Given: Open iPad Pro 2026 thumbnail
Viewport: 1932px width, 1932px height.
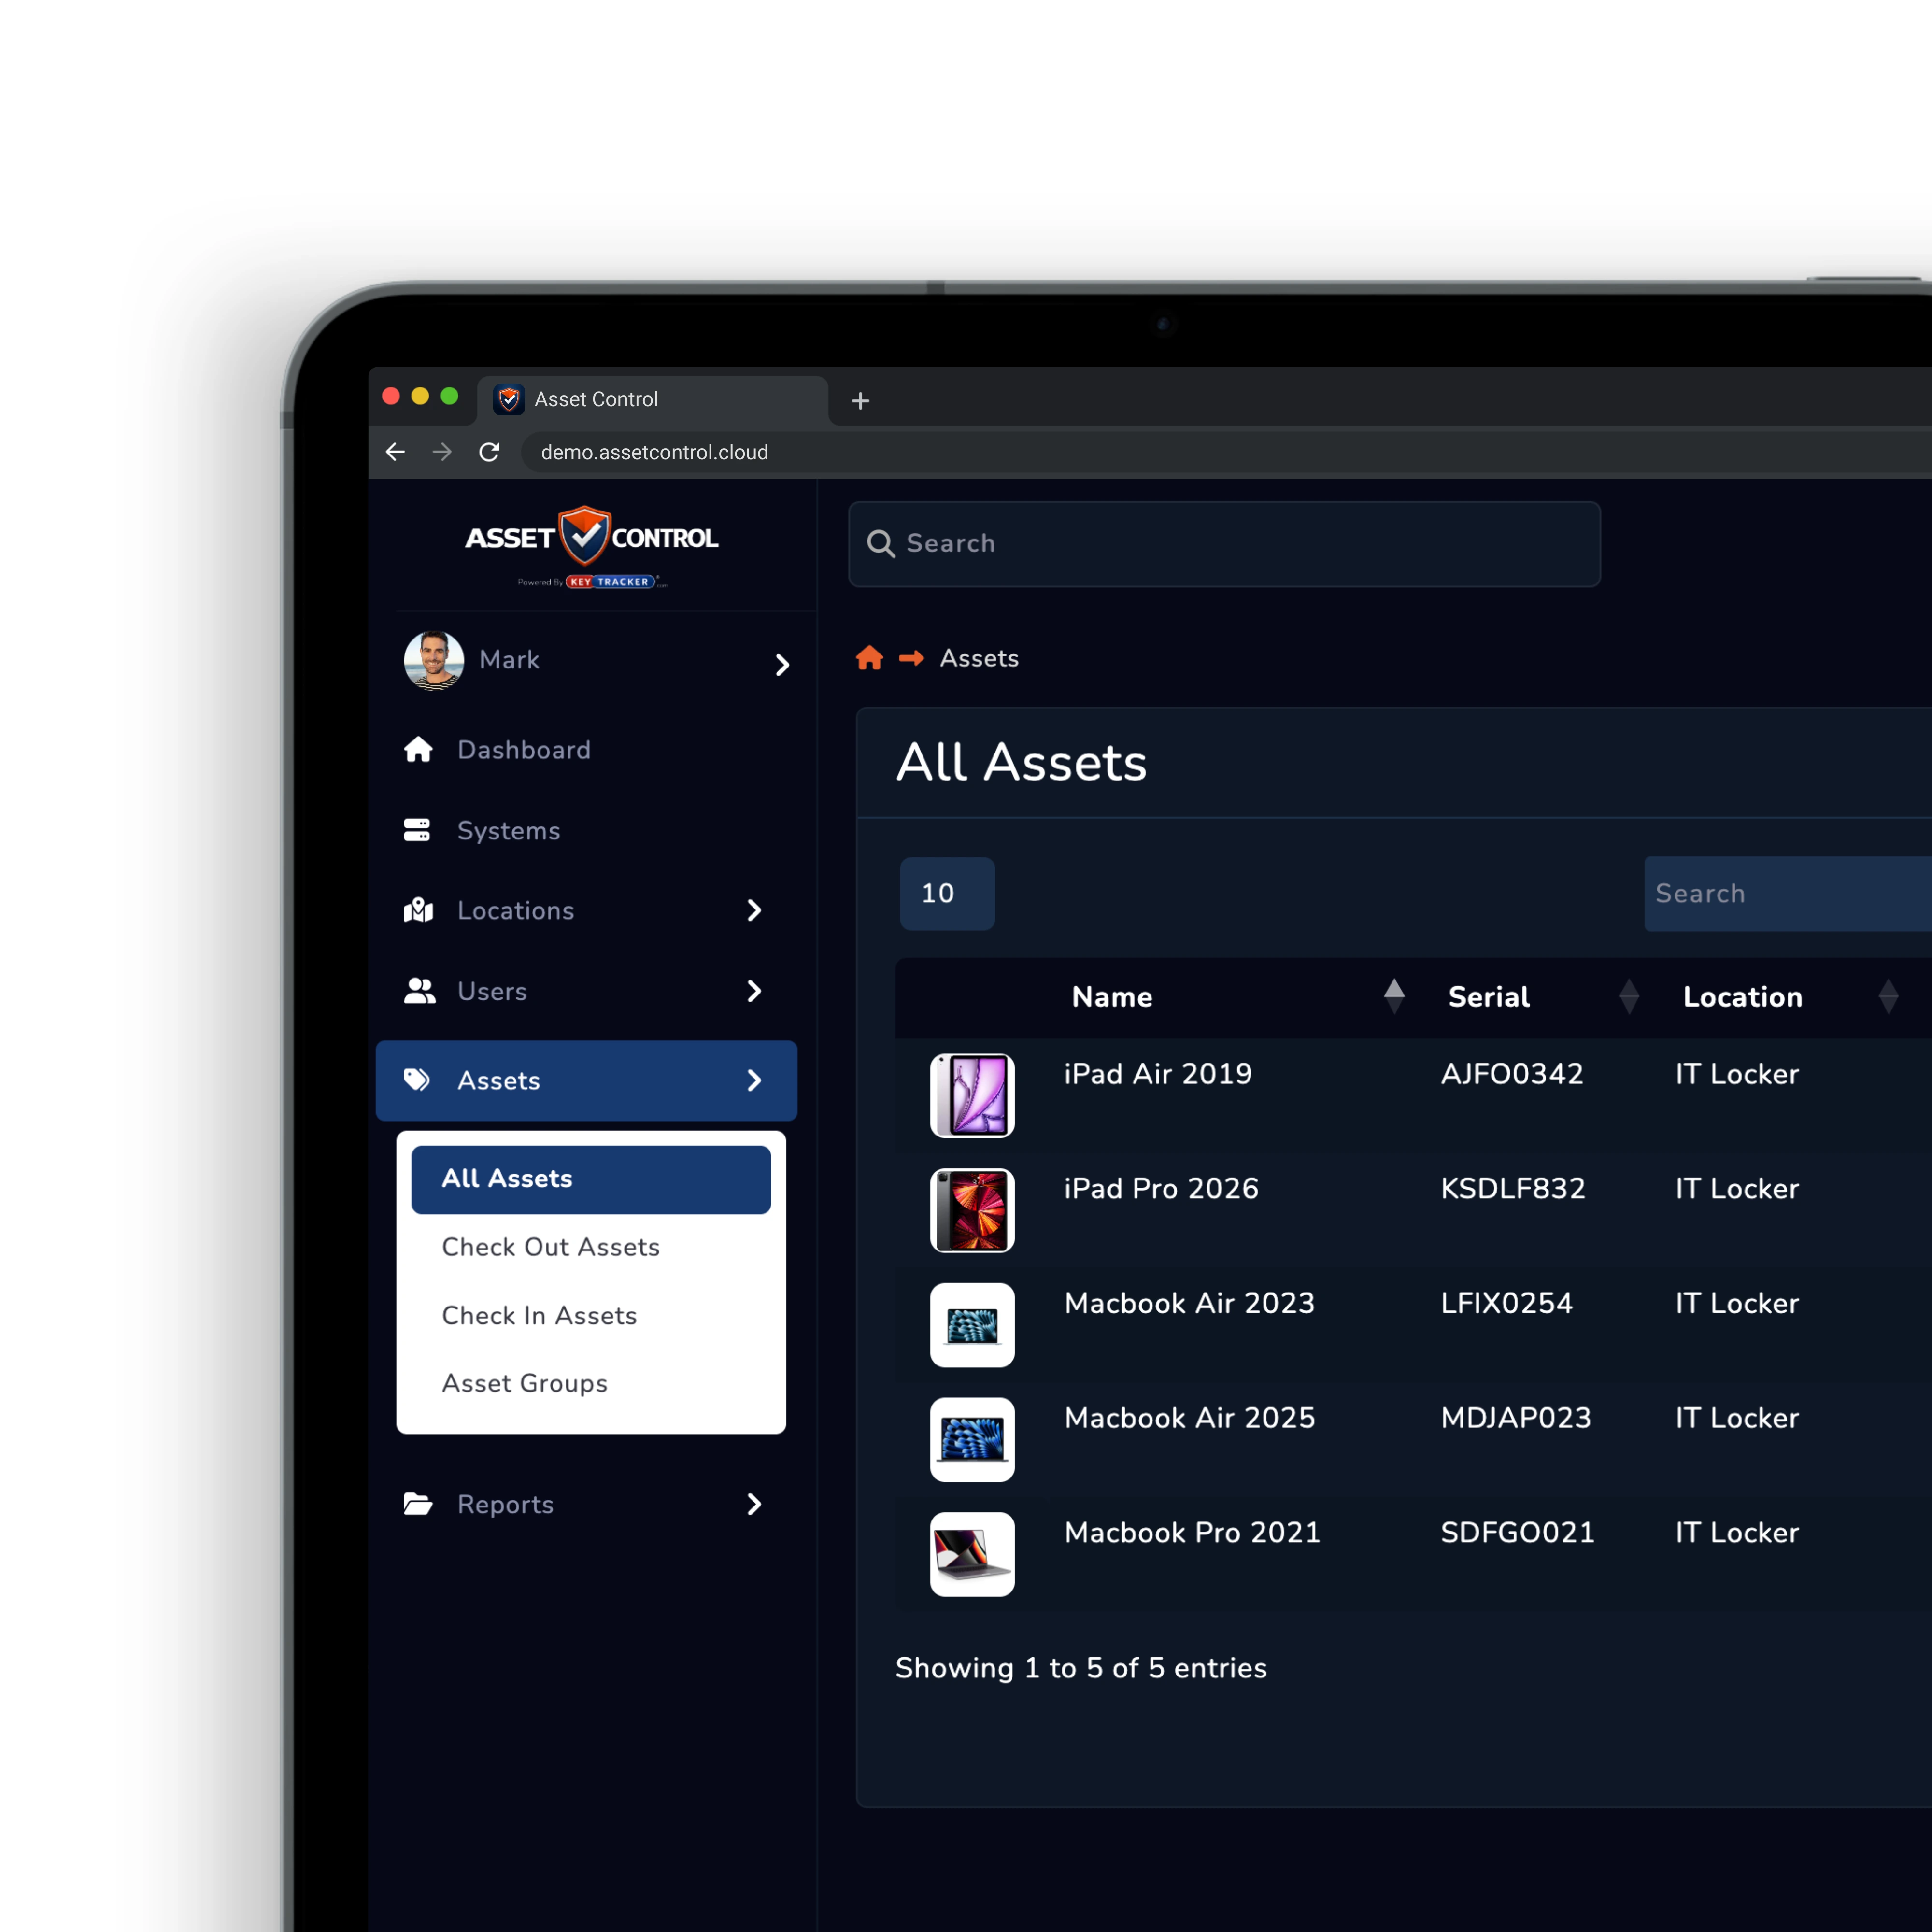Looking at the screenshot, I should pos(972,1210).
